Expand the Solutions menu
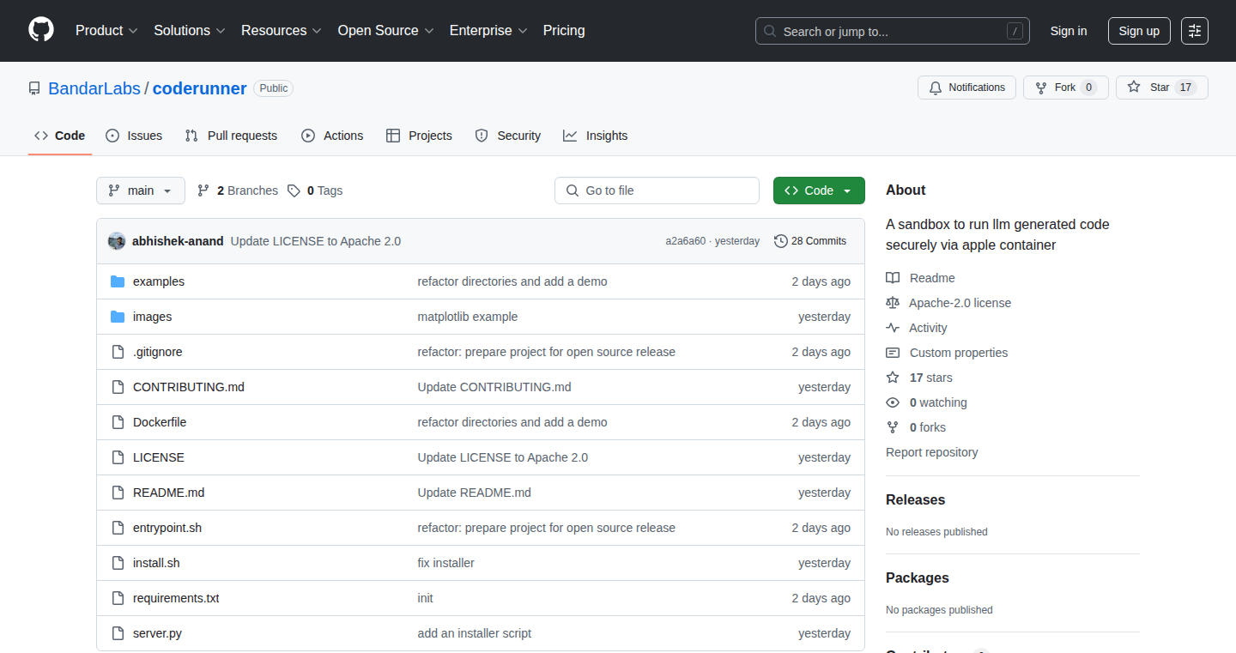 (x=190, y=31)
